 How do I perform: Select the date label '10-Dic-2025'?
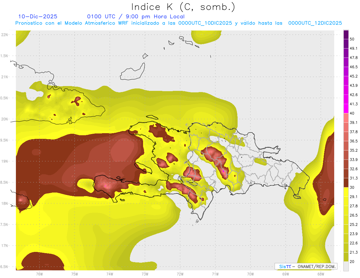[x=38, y=16]
